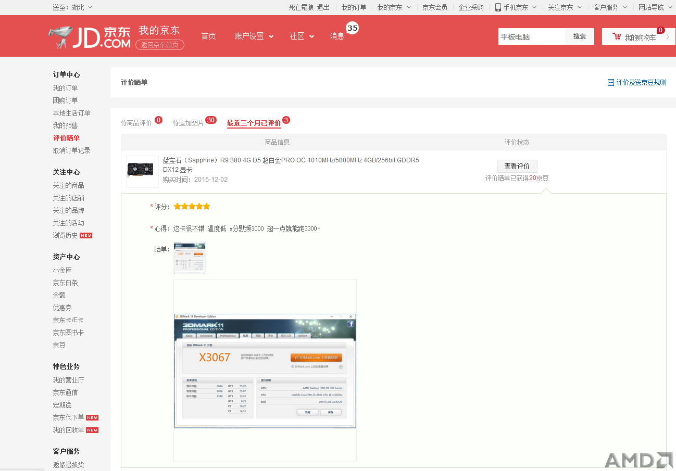676x471 pixels.
Task: Select 最近三个月已评价 tab
Action: point(254,123)
